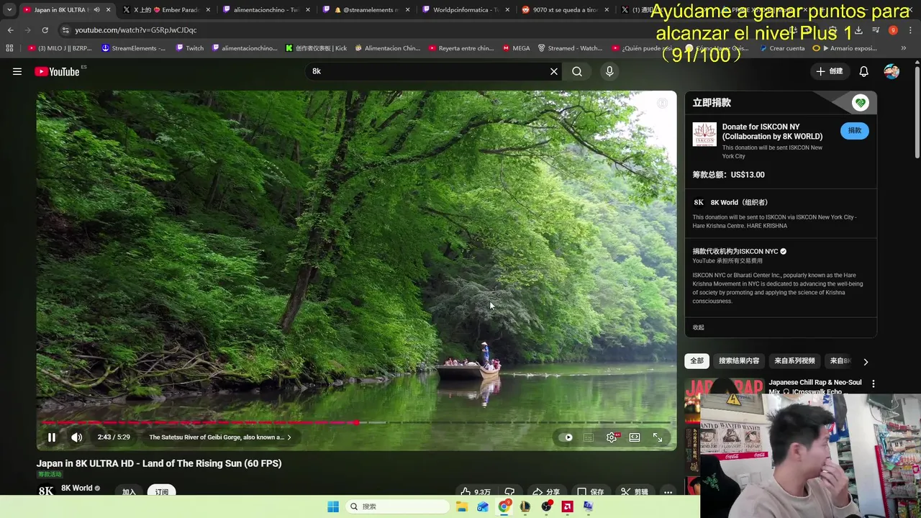The height and width of the screenshot is (518, 921).
Task: Switch to the 9070 xt tab
Action: tap(566, 10)
